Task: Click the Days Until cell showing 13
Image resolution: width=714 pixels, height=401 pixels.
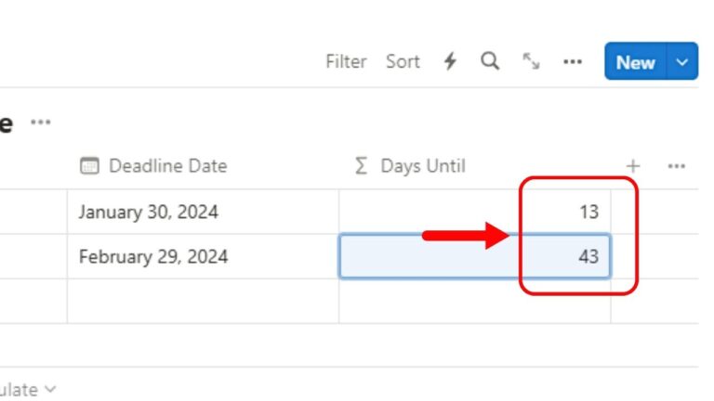Action: pyautogui.click(x=474, y=212)
